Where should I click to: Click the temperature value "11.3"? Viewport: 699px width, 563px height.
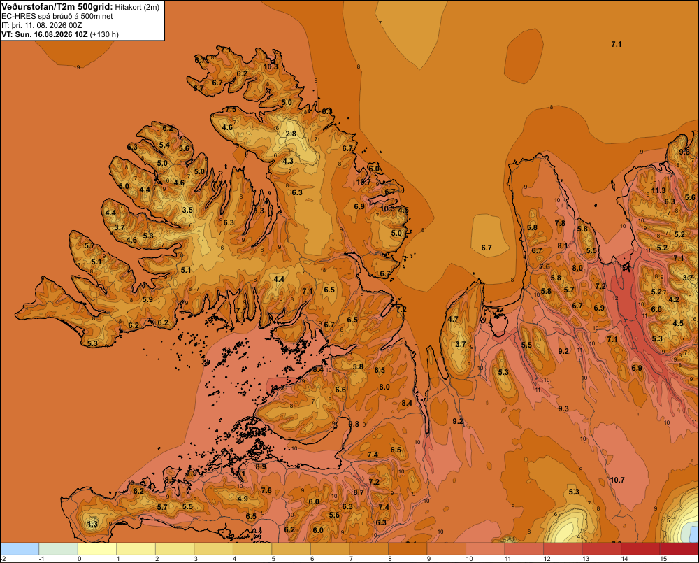[x=658, y=190]
